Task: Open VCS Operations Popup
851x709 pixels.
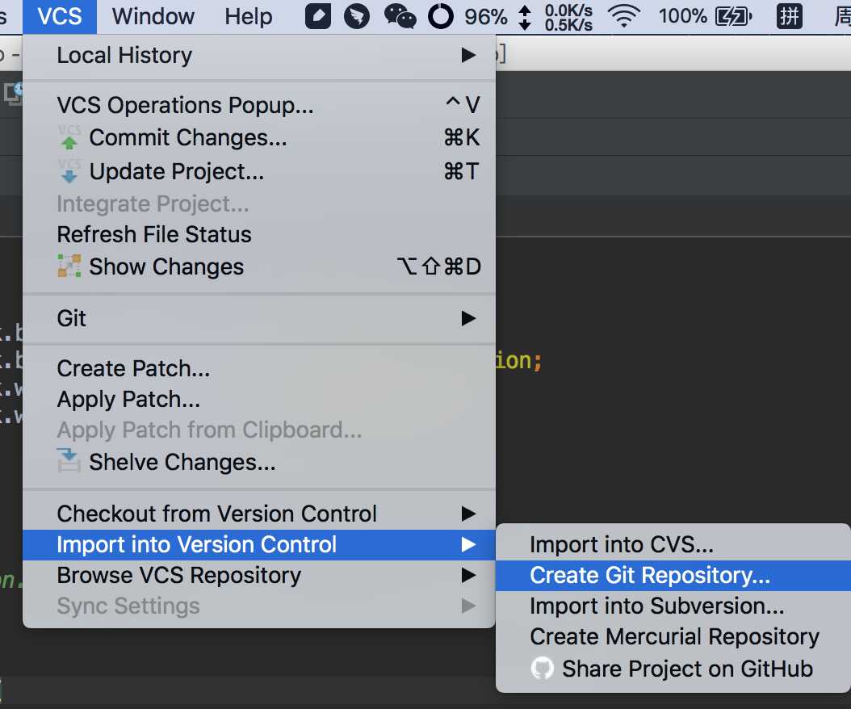Action: pos(185,105)
